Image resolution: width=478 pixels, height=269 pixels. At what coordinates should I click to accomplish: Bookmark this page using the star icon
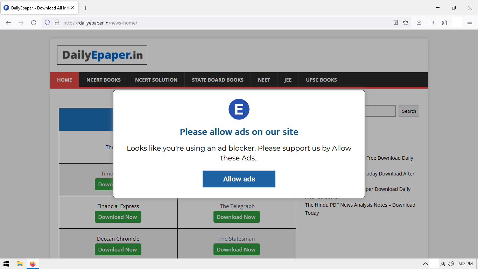point(405,22)
